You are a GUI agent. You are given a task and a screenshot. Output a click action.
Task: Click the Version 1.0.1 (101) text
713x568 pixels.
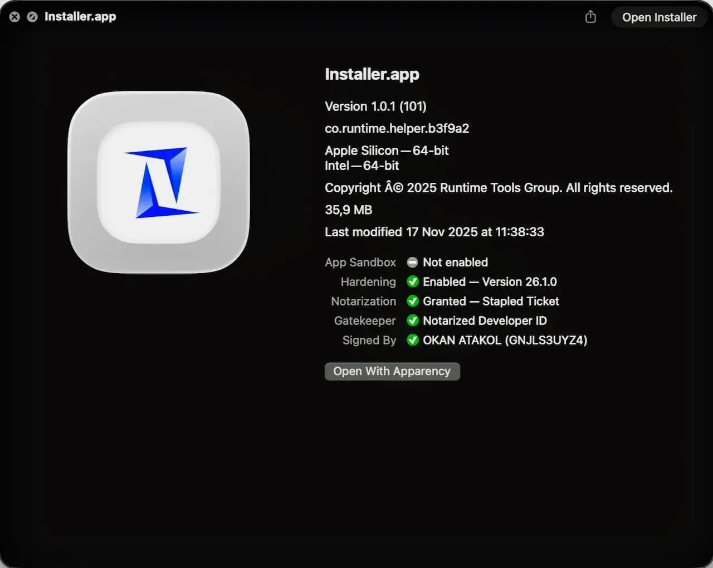pos(375,106)
